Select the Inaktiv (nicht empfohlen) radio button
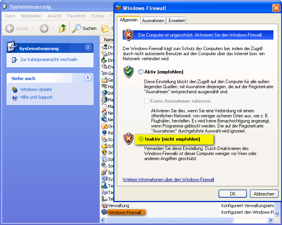This screenshot has width=282, height=225. pyautogui.click(x=141, y=139)
